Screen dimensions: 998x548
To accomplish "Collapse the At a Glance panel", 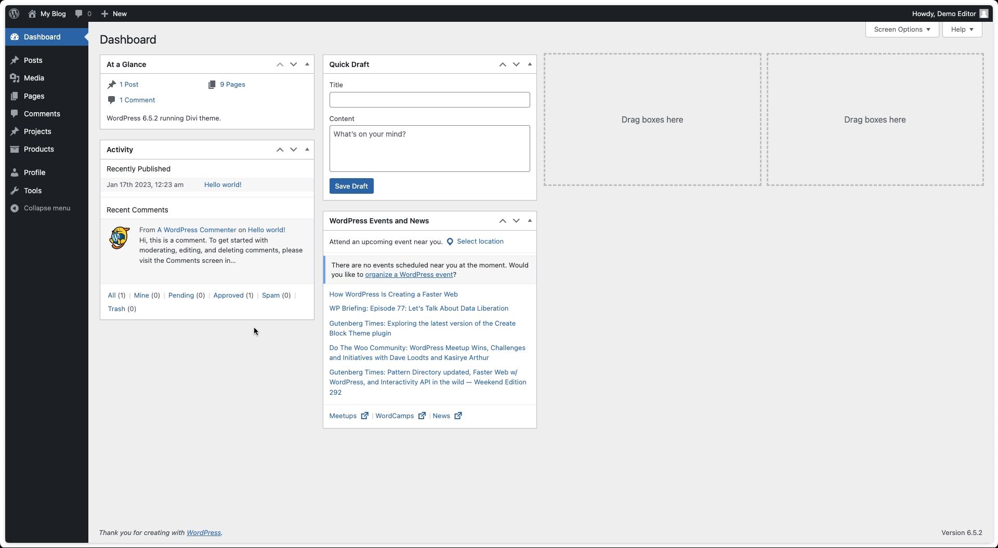I will click(307, 64).
